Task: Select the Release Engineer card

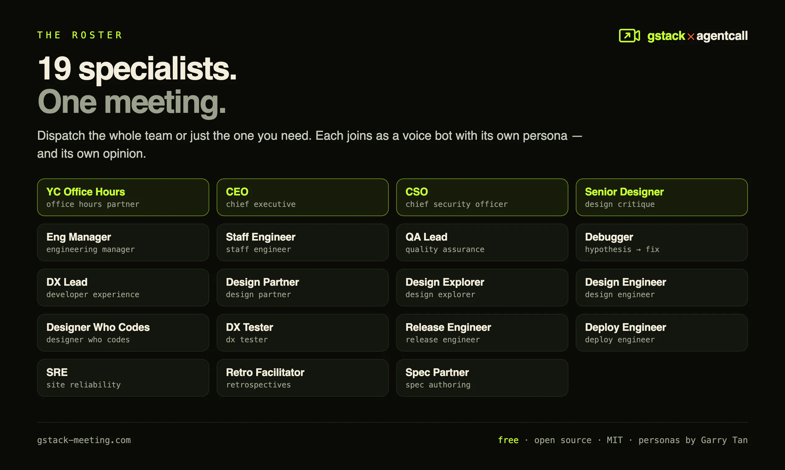Action: [482, 333]
